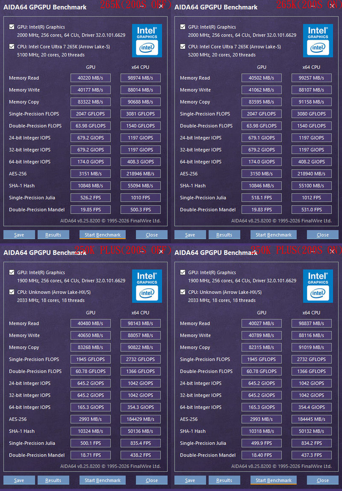Select the 99257 MB/s Memory Read CPU value

click(312, 78)
